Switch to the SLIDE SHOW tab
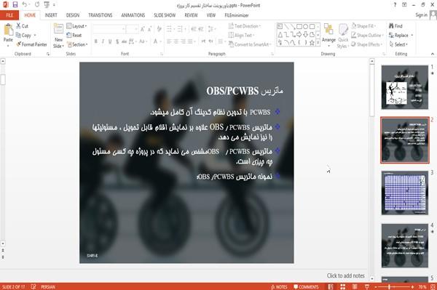 click(165, 15)
